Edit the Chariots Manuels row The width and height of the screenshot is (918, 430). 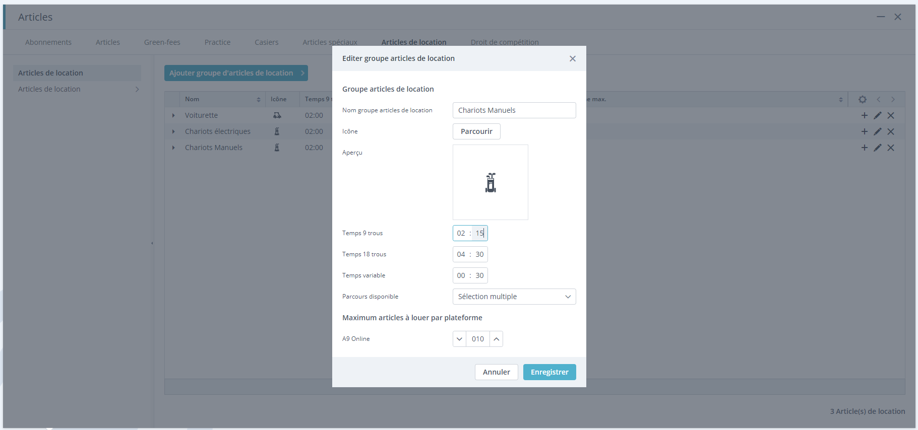pos(877,148)
